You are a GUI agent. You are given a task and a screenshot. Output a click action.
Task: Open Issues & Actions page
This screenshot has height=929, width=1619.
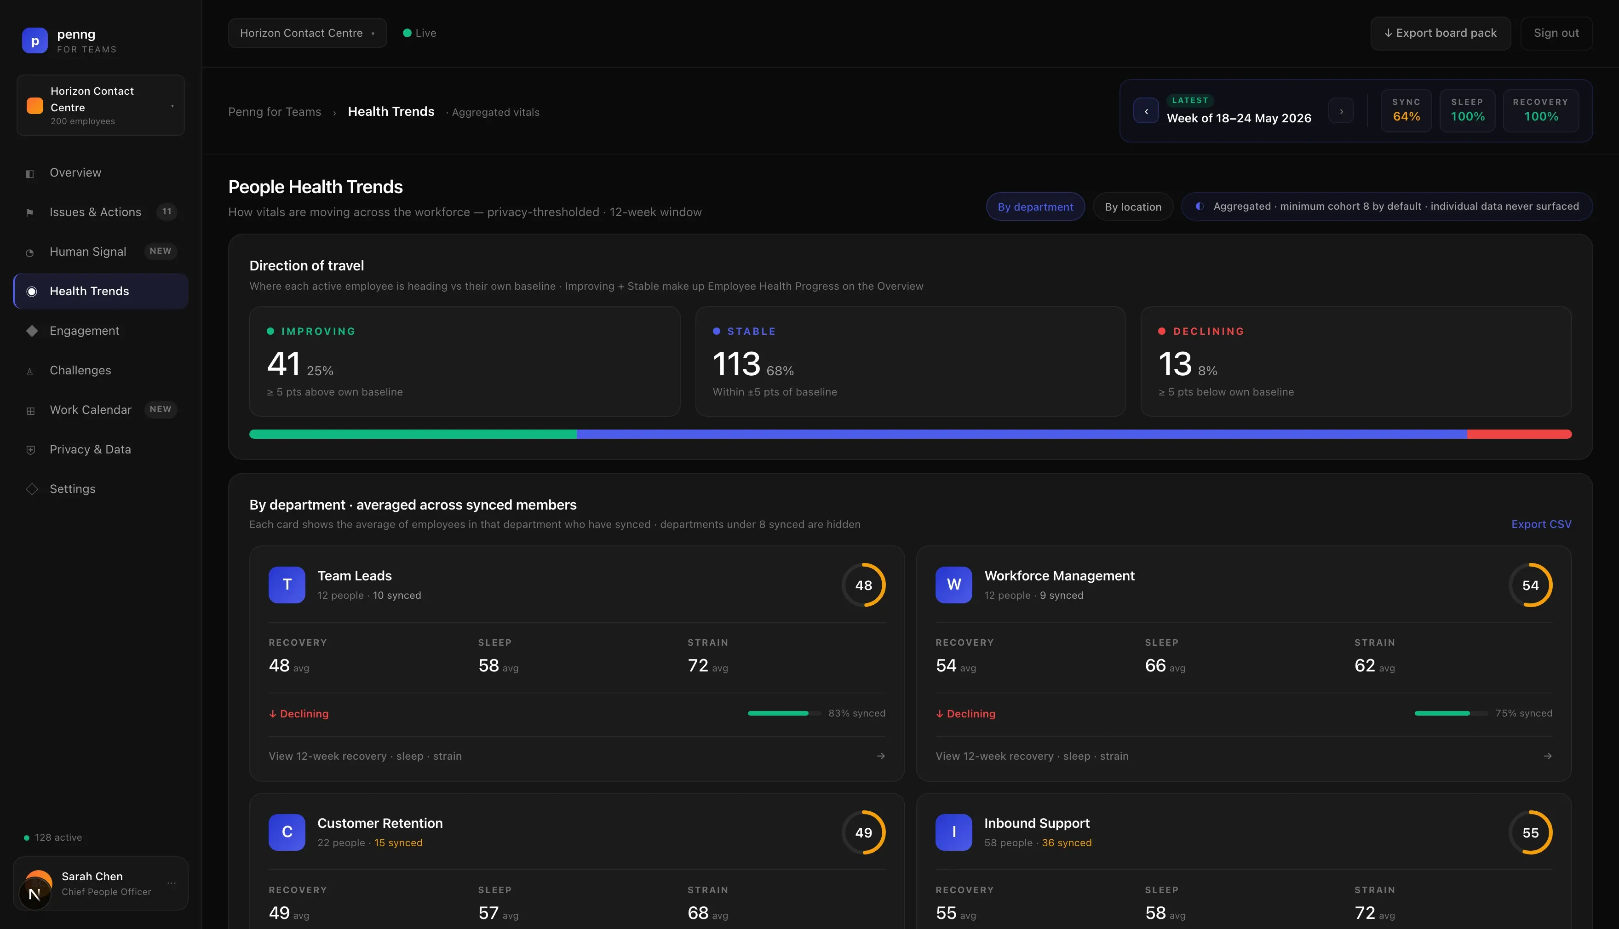tap(101, 212)
